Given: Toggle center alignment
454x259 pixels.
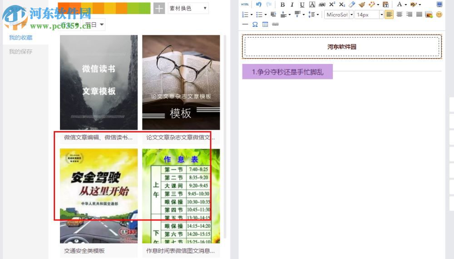Looking at the screenshot, I should 399,15.
